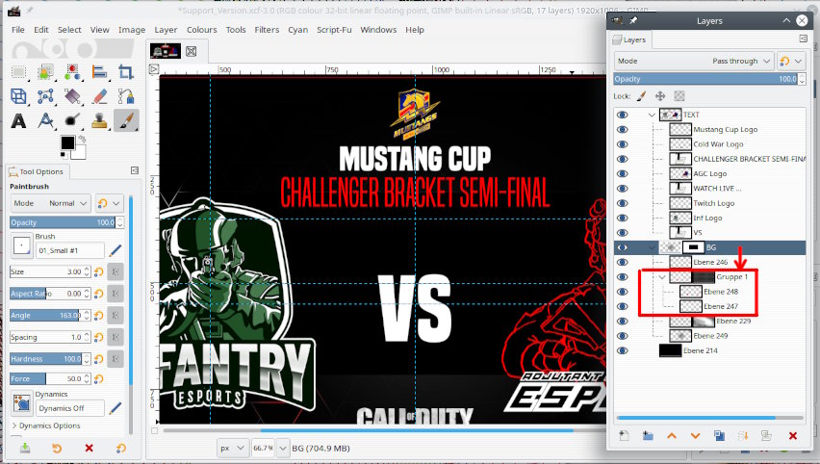Switch to the Layers tab
Screen dimensions: 820x464
629,39
